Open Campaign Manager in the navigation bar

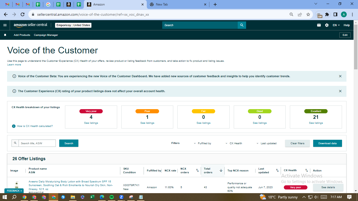click(46, 35)
